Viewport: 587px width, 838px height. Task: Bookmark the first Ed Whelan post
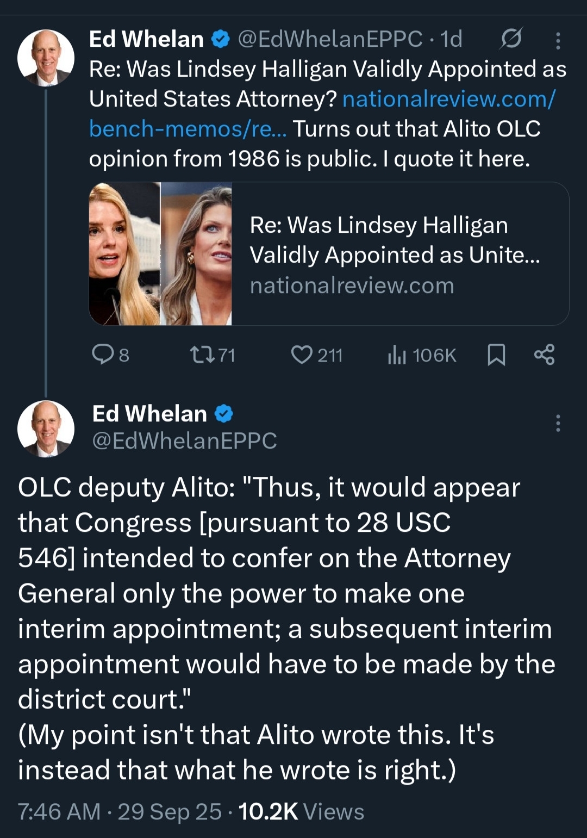496,355
